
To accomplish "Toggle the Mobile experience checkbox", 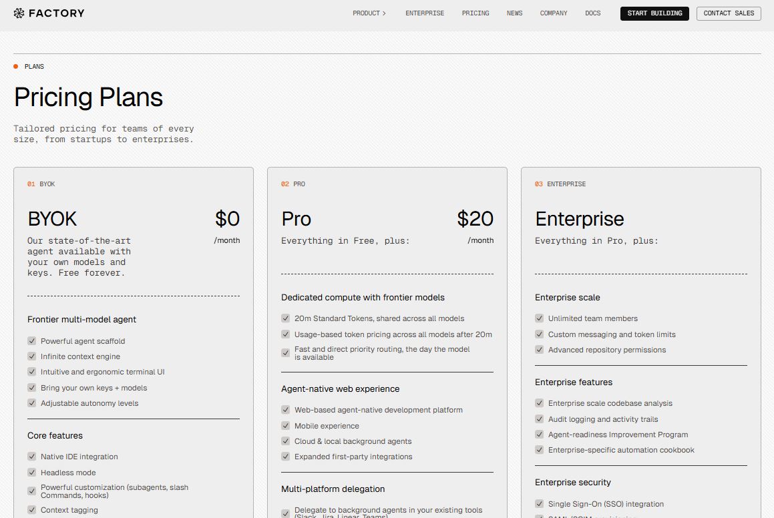I will pyautogui.click(x=285, y=426).
